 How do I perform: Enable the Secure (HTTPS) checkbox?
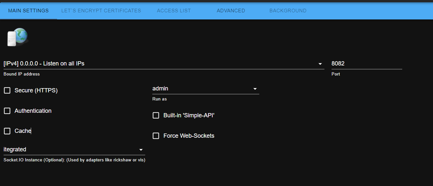tap(7, 90)
